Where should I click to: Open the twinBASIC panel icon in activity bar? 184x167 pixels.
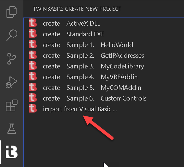tap(11, 152)
